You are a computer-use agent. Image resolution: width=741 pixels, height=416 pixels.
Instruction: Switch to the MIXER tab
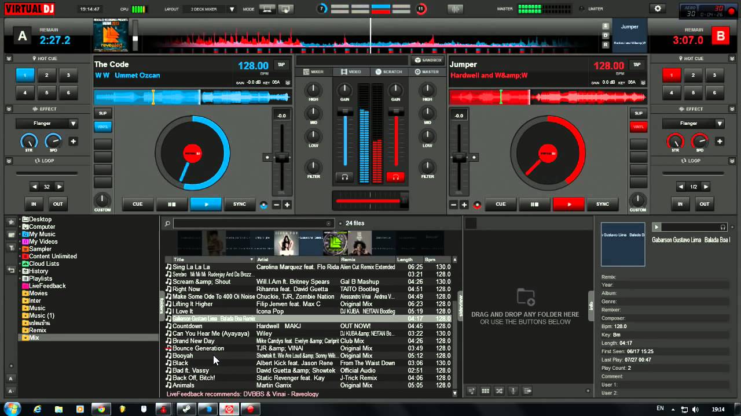point(313,72)
